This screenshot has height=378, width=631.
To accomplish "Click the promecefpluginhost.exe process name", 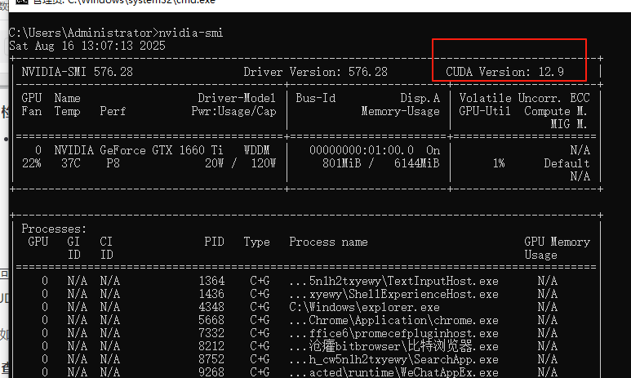I will click(393, 333).
